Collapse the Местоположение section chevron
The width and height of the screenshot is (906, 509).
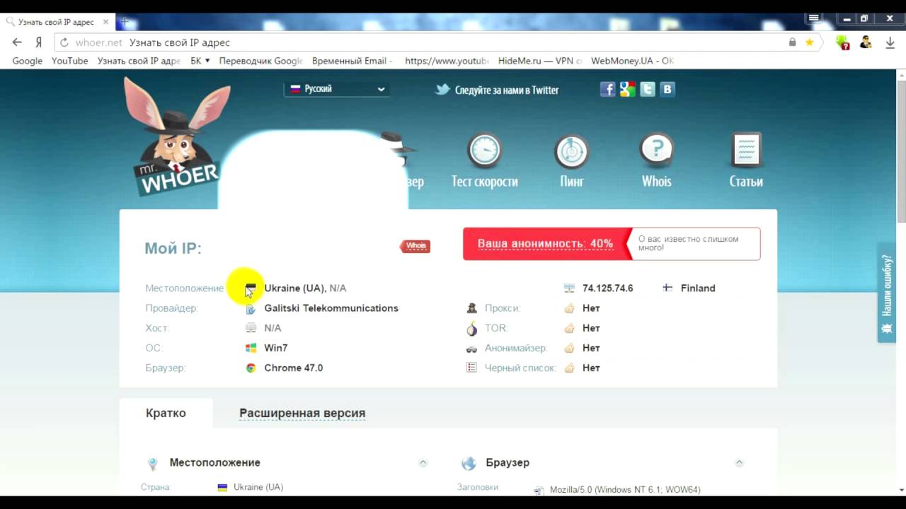[423, 463]
